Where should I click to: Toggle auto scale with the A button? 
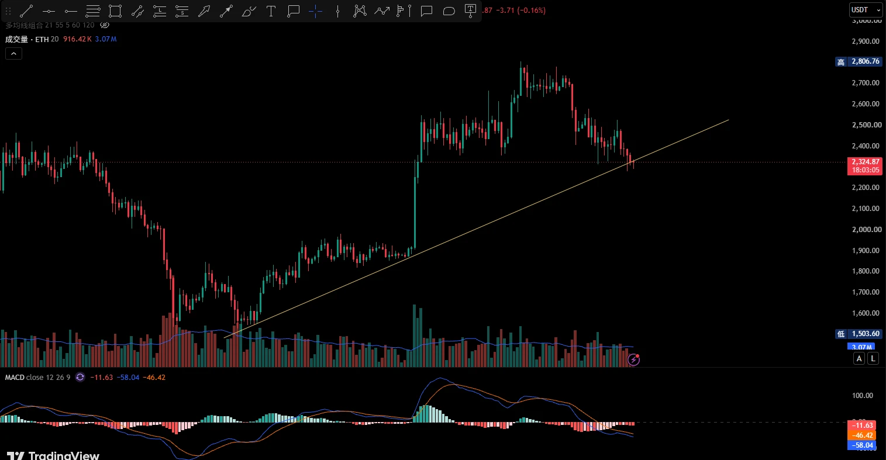859,358
